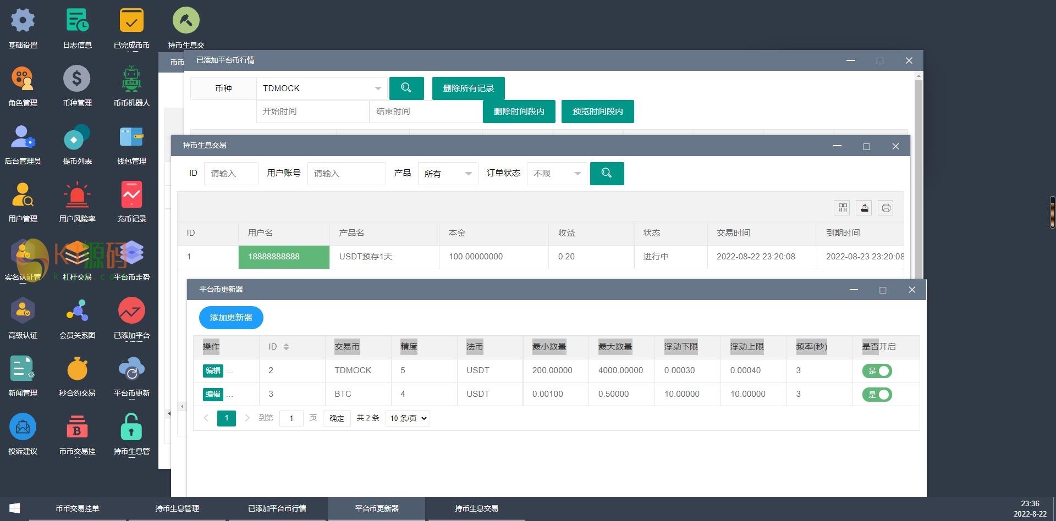This screenshot has height=521, width=1056.
Task: Open 钱包管理 wallet icon
Action: (131, 137)
